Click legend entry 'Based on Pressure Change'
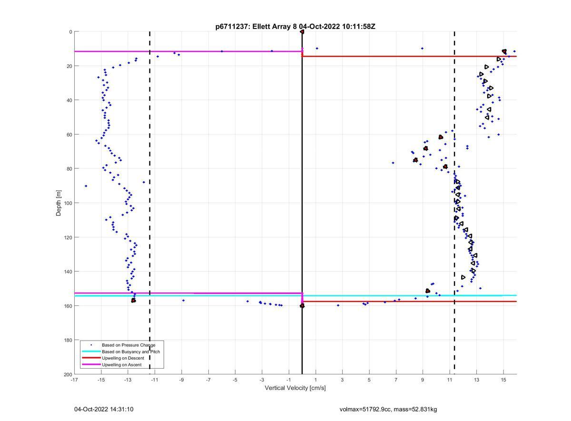 click(x=129, y=345)
